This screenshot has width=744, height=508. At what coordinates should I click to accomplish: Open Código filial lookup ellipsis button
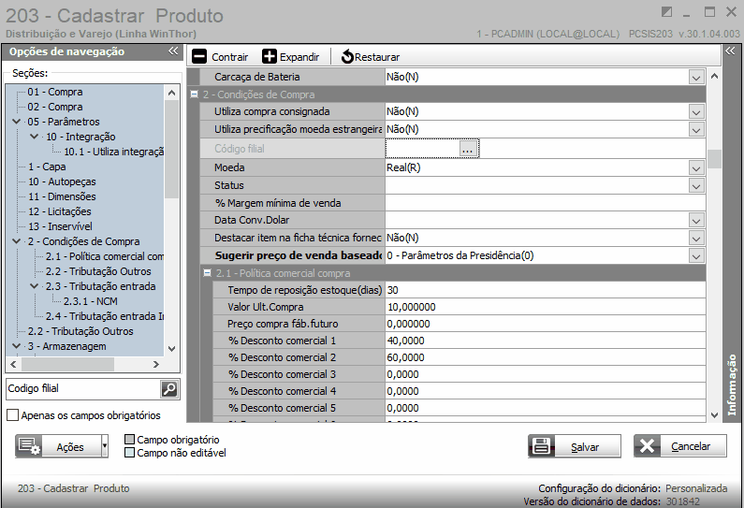point(468,149)
